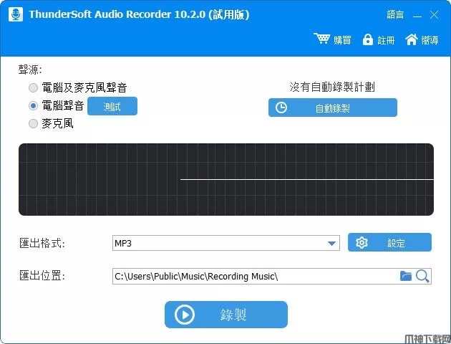Start recording with 錄製 button
Image resolution: width=451 pixels, height=344 pixels.
[x=226, y=315]
